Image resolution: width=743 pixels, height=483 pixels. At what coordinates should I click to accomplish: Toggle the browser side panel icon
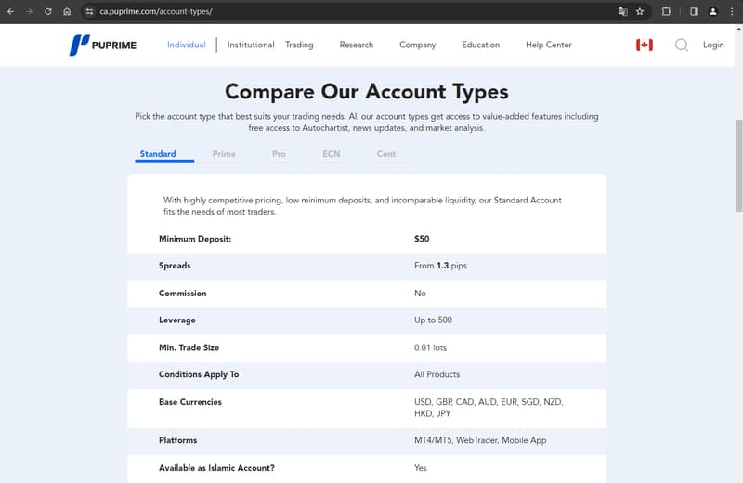pos(694,11)
